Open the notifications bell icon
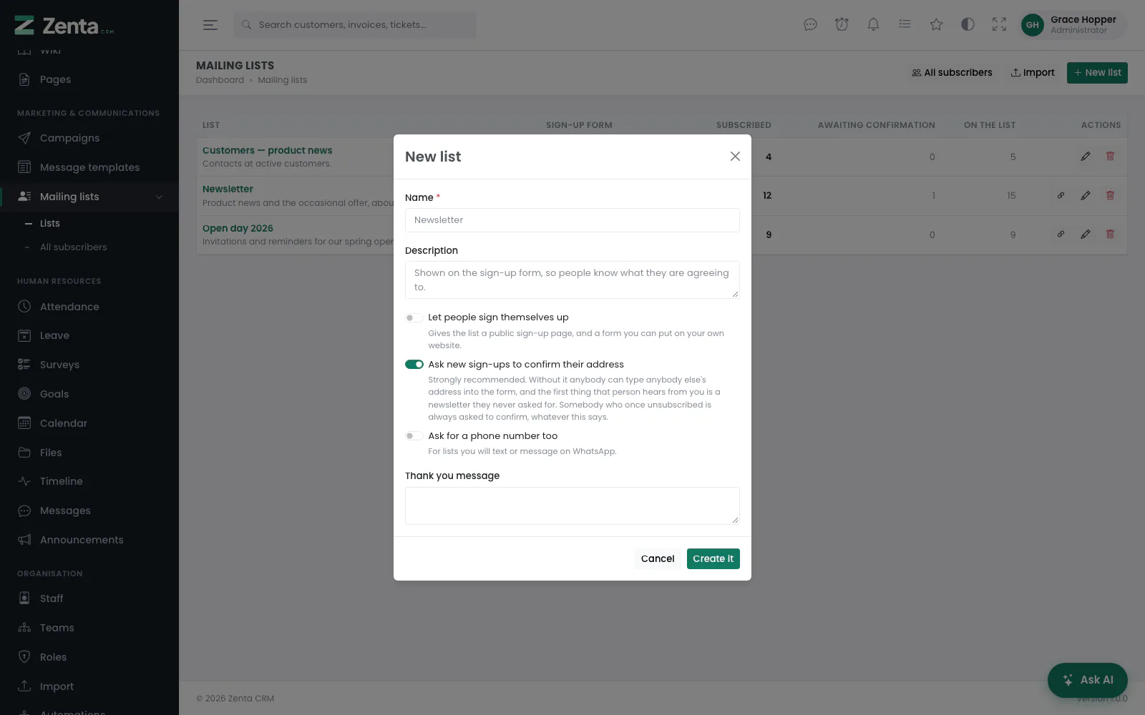The width and height of the screenshot is (1145, 715). 873,25
